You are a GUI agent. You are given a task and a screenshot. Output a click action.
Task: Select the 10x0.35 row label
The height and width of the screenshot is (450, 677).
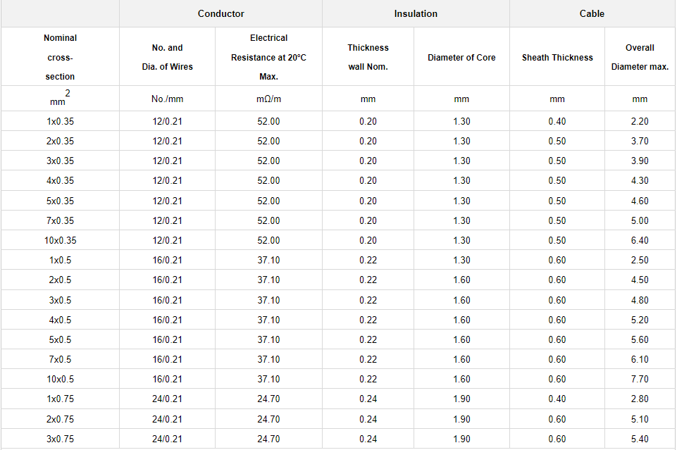[x=60, y=240]
